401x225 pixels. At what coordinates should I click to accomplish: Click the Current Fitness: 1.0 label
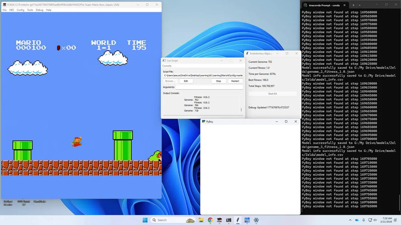click(x=259, y=68)
